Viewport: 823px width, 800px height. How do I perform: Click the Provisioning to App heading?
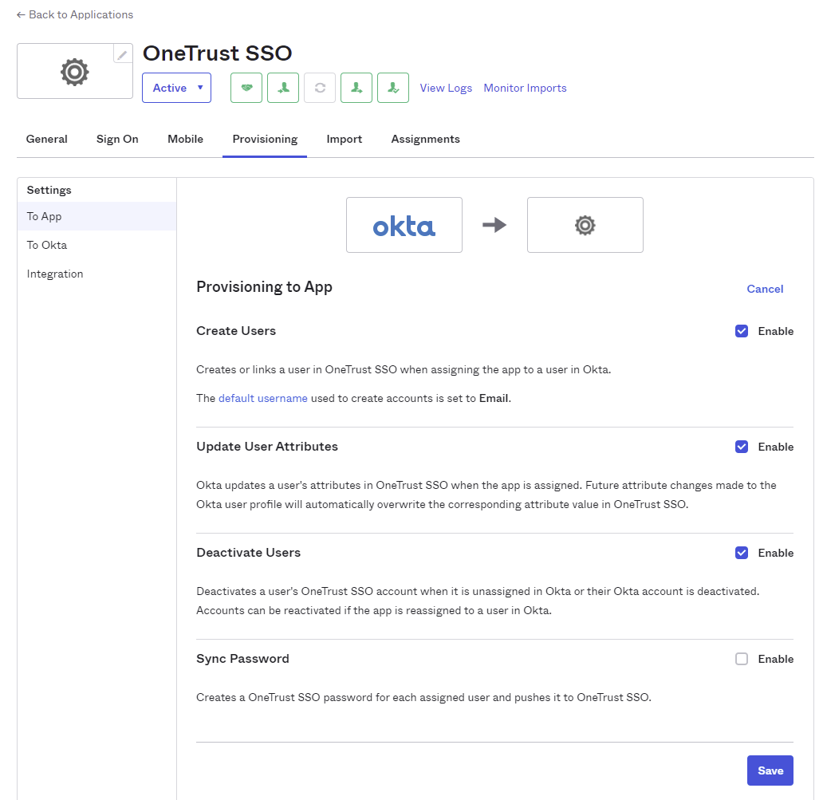point(265,287)
